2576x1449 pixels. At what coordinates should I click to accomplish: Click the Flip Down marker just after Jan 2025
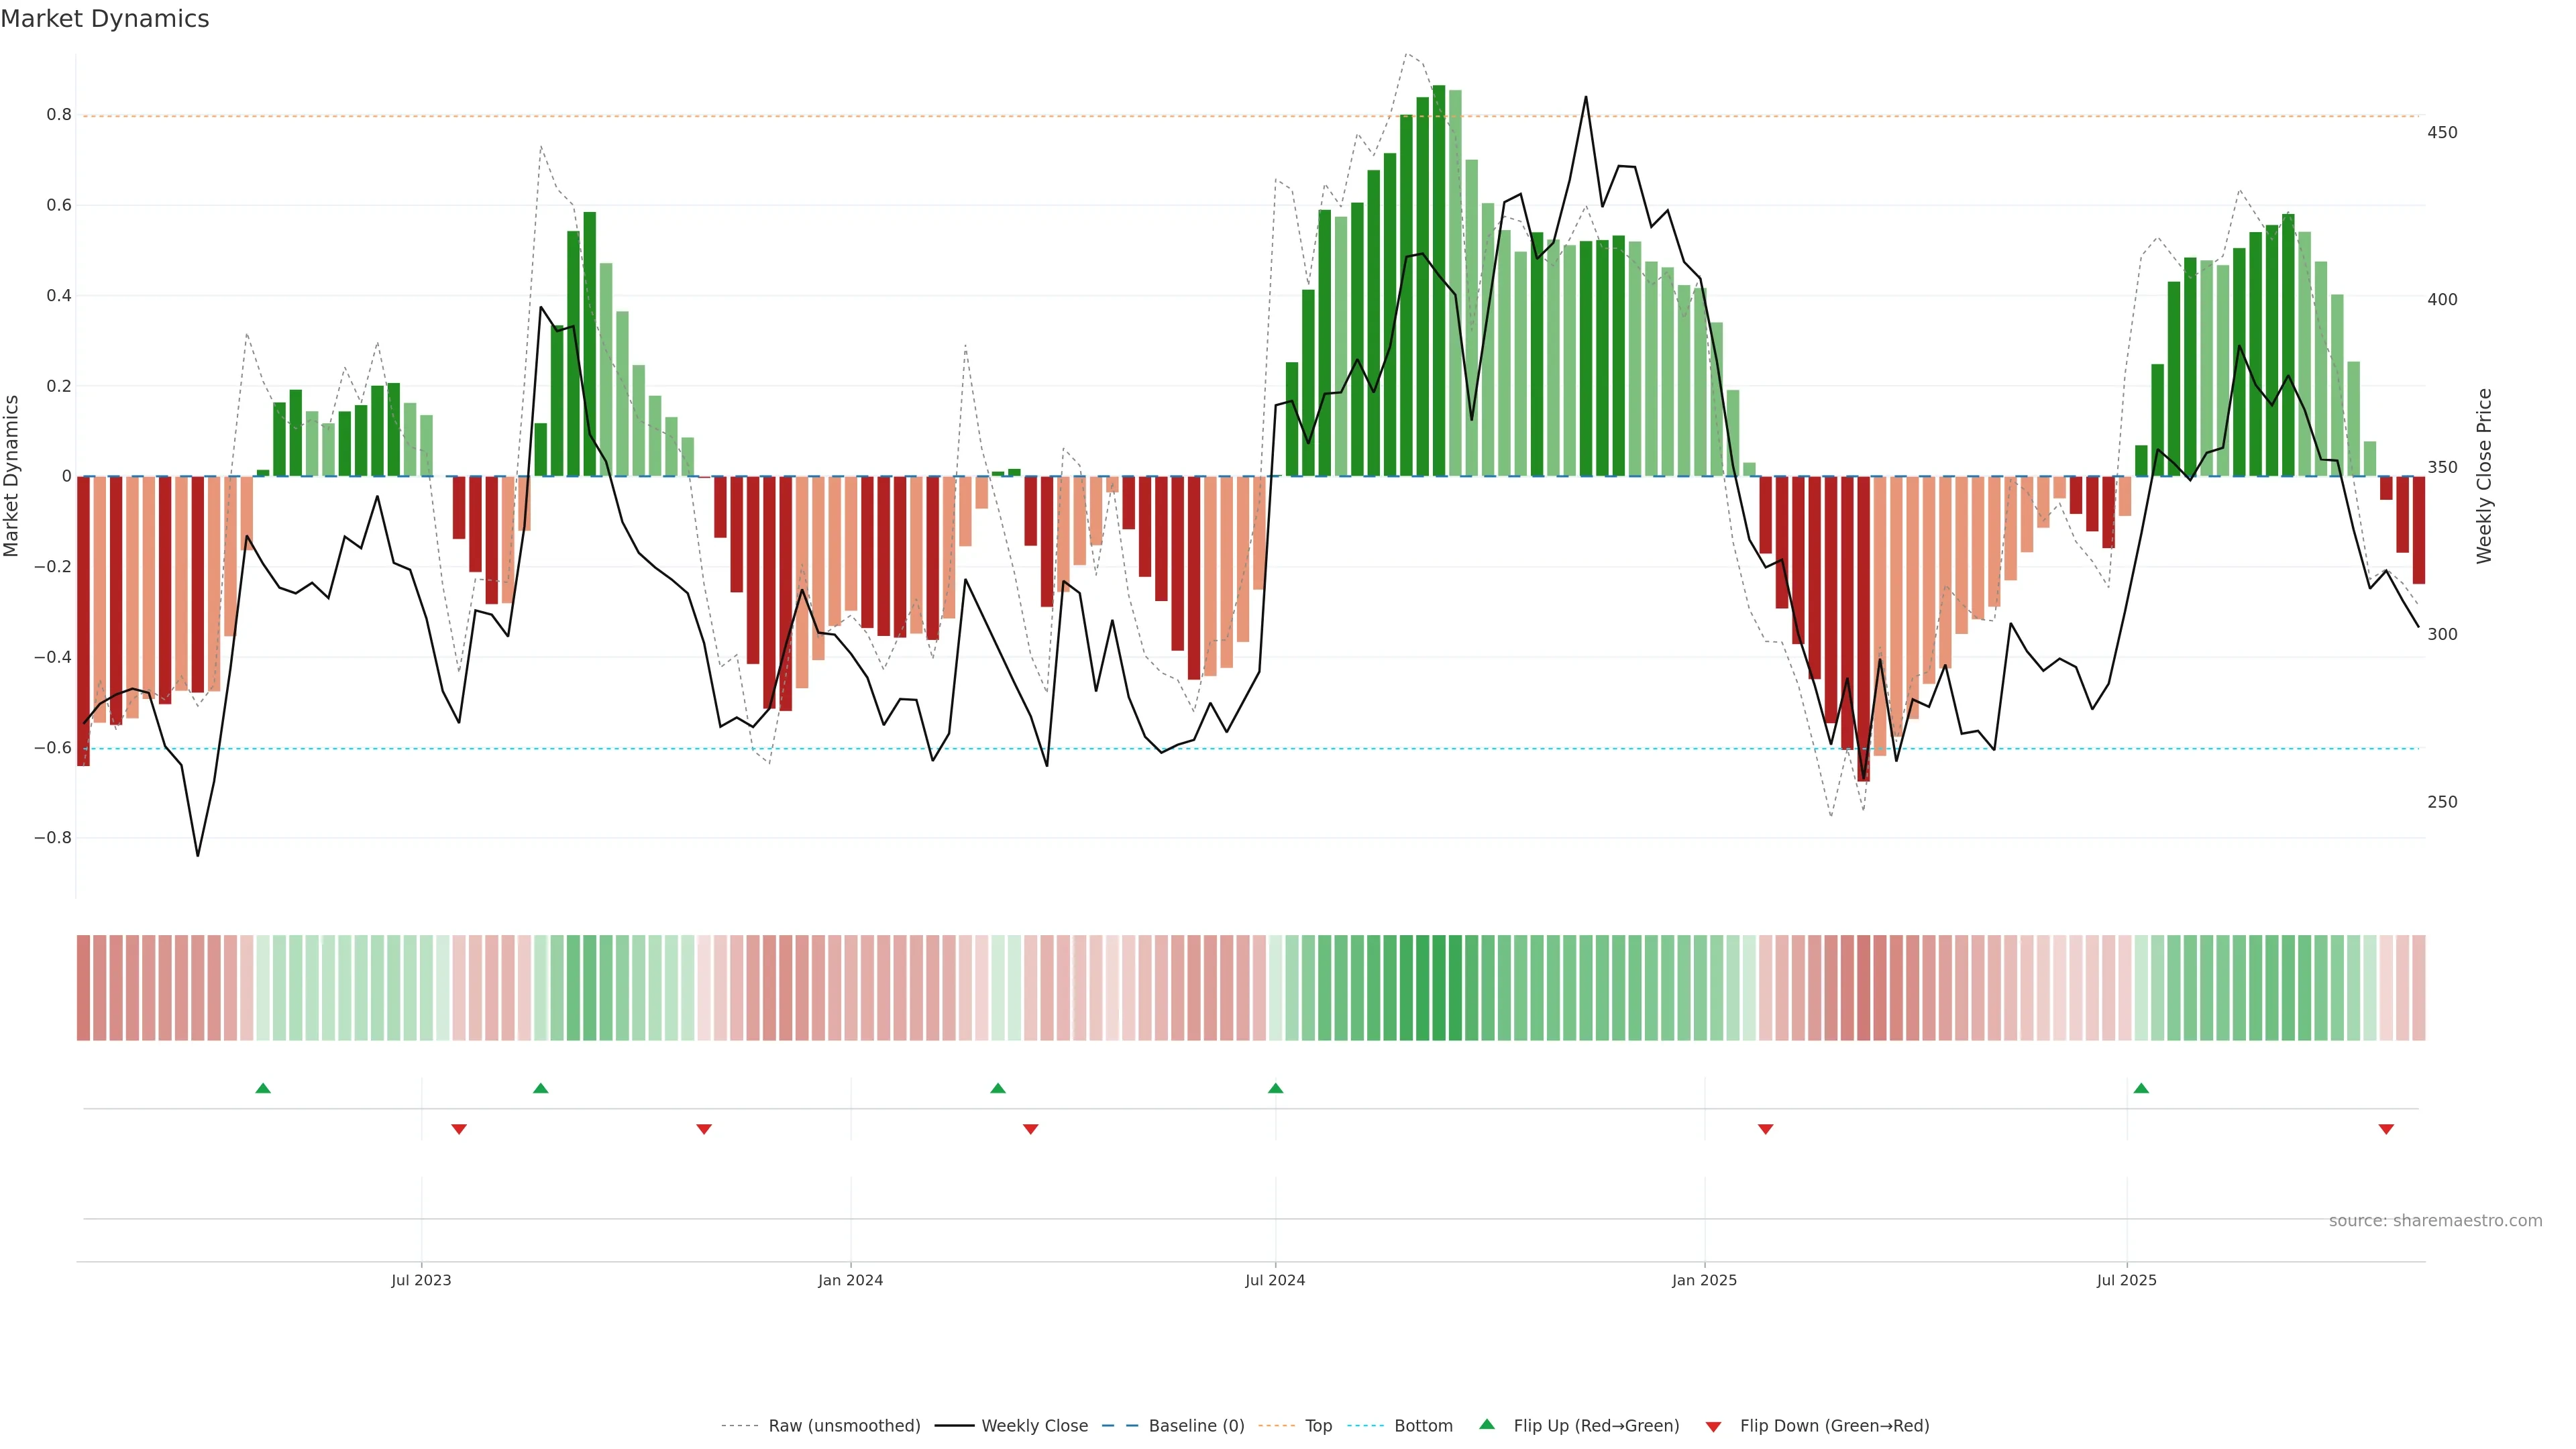click(1765, 1129)
